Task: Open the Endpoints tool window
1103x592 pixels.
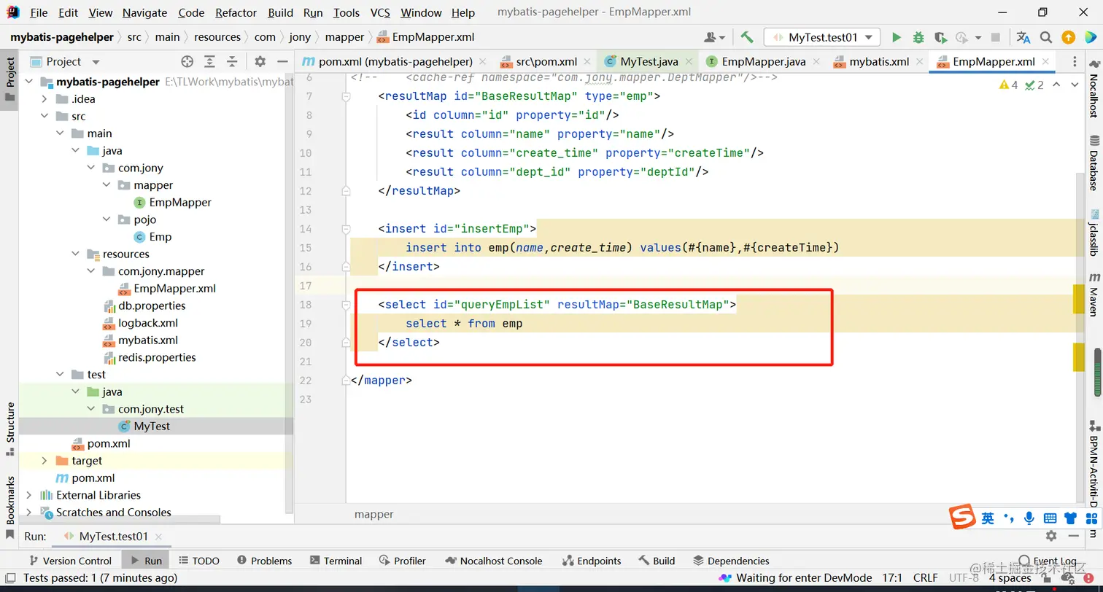Action: pyautogui.click(x=592, y=561)
